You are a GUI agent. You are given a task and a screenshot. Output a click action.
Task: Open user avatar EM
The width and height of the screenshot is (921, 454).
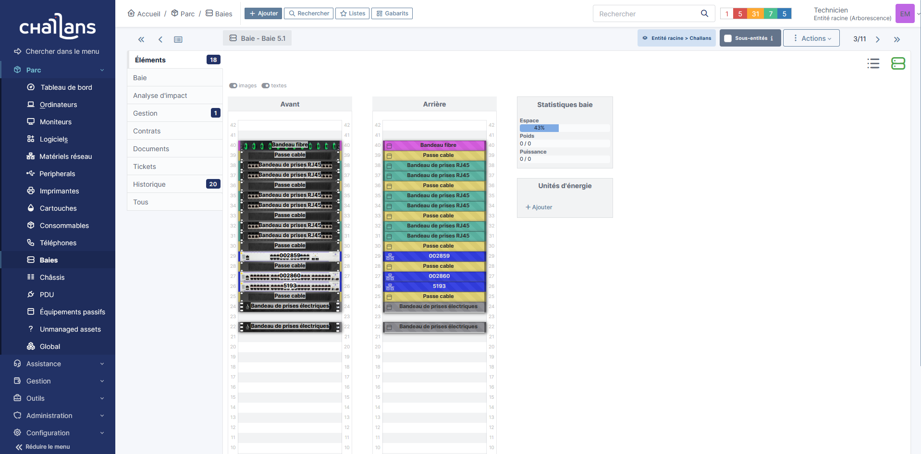coord(905,13)
